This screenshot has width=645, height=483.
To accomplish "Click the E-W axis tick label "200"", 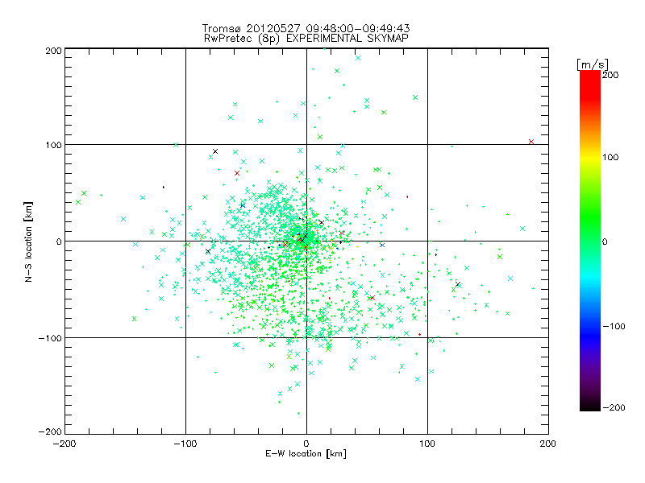I will coord(548,444).
